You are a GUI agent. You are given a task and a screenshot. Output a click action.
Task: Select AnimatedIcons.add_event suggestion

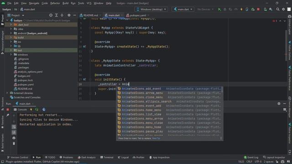pos(169,89)
